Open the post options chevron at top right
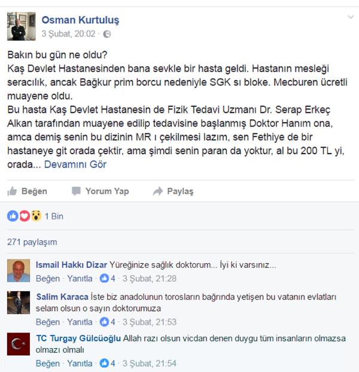 point(351,17)
